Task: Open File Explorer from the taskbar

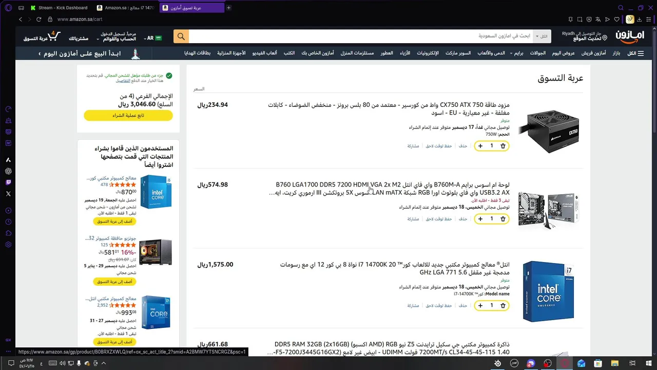Action: [x=614, y=363]
